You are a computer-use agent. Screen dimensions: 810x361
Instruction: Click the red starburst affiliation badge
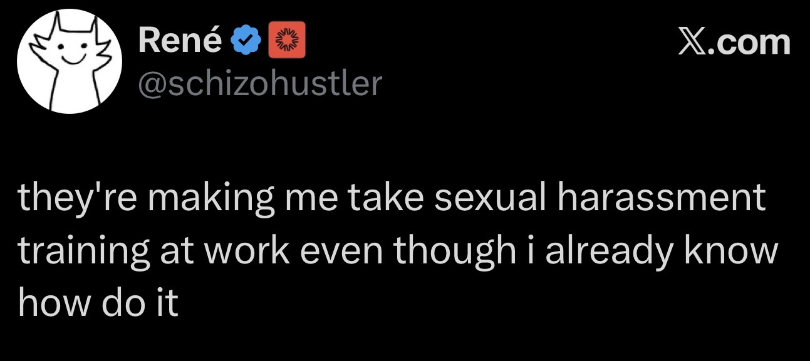287,43
